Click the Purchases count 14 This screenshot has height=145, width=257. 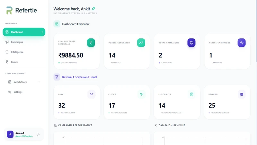coord(162,105)
